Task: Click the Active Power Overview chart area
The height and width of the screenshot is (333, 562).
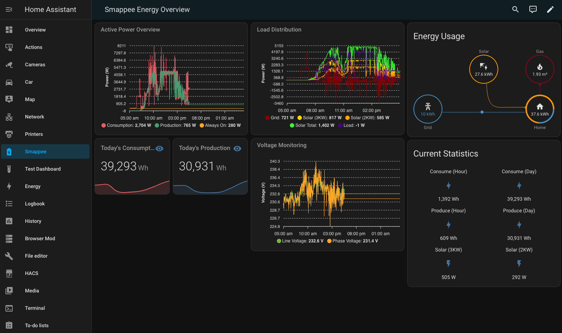Action: (186, 78)
